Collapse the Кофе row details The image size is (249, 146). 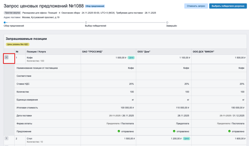coord(7,57)
